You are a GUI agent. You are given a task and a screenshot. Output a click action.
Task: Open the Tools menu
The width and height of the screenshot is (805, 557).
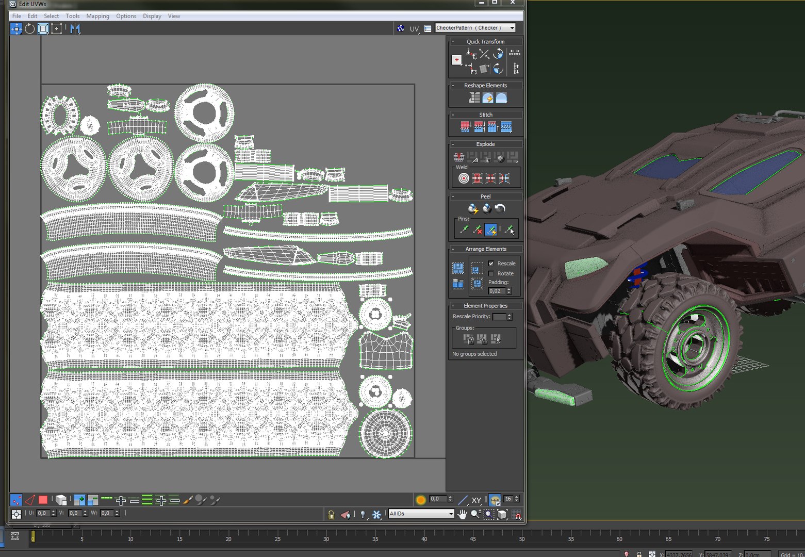tap(72, 16)
